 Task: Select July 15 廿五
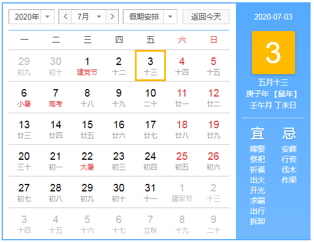coord(87,129)
